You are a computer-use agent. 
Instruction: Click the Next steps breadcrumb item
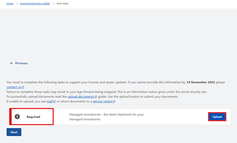pyautogui.click(x=62, y=4)
